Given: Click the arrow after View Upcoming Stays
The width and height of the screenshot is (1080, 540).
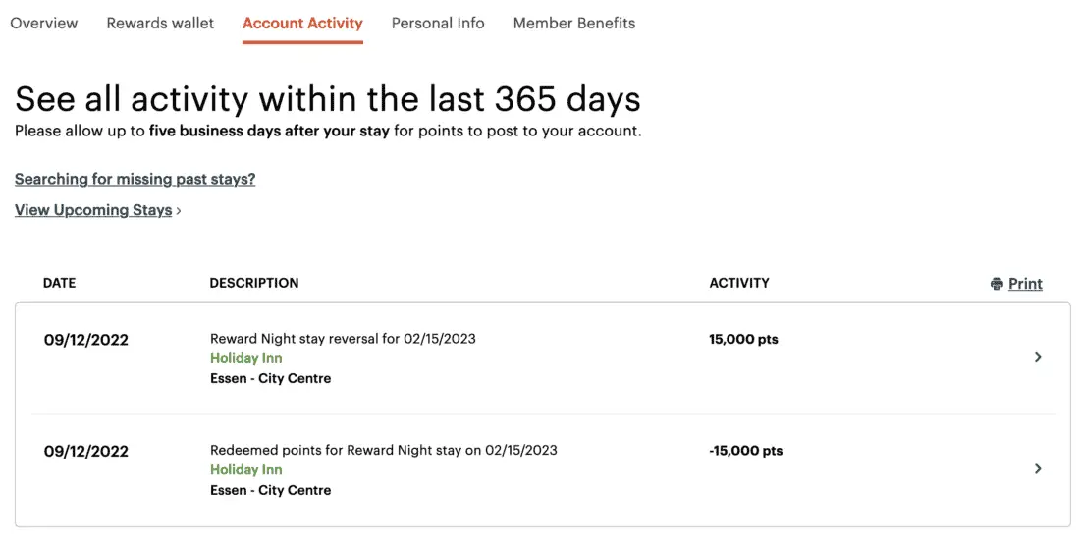Looking at the screenshot, I should point(179,211).
